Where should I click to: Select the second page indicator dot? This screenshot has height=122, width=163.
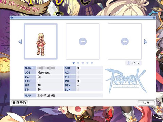78,63
